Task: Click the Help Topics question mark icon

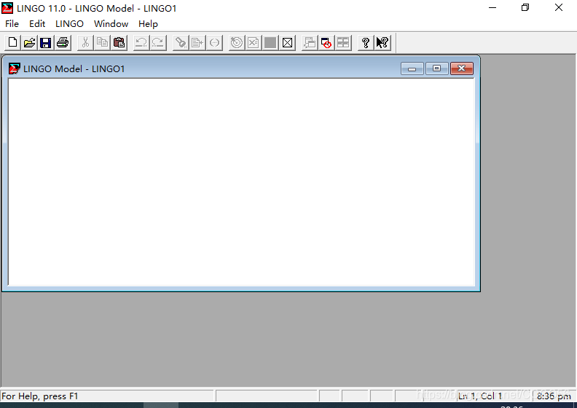Action: click(366, 43)
